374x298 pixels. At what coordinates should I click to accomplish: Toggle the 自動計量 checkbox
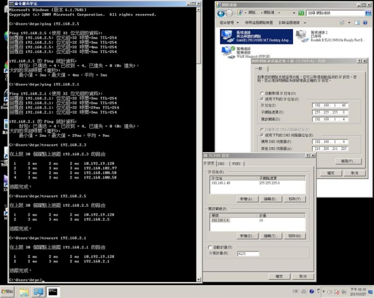[x=210, y=247]
